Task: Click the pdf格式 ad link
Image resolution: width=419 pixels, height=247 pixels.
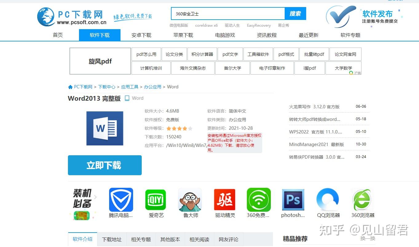Action: click(286, 54)
